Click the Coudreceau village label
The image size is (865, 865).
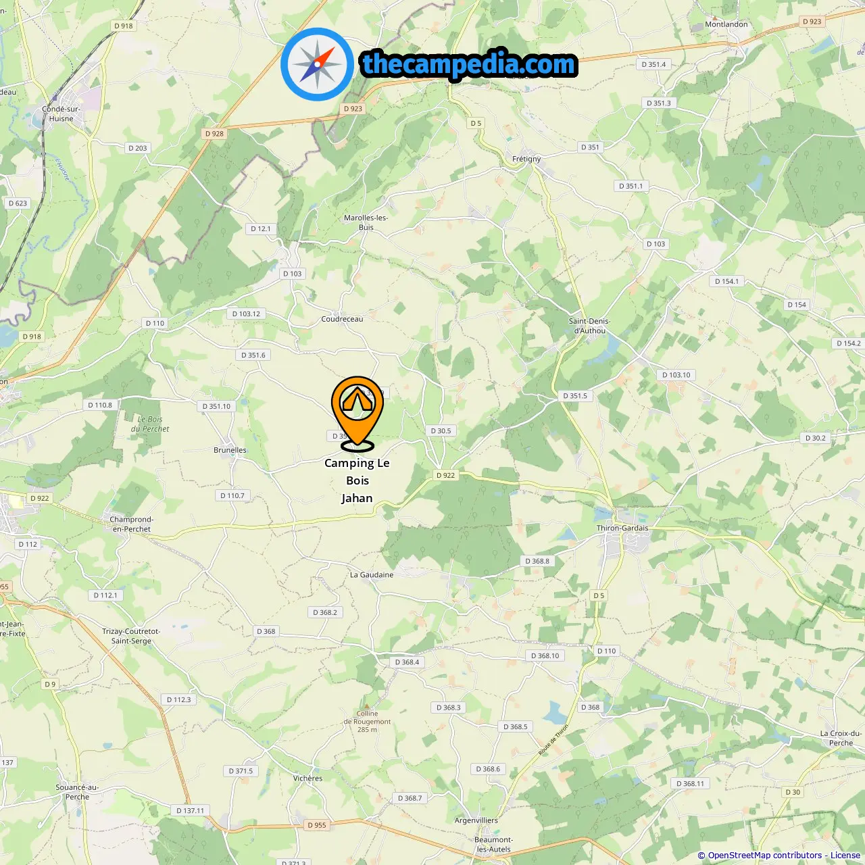342,319
